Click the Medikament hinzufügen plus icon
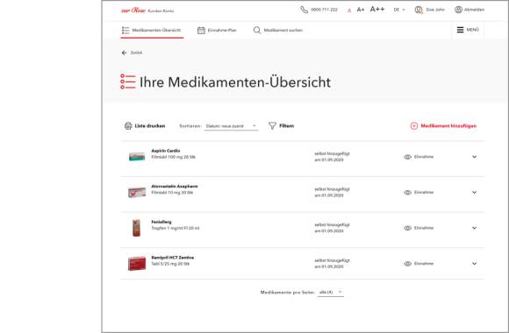Image resolution: width=509 pixels, height=333 pixels. [x=414, y=126]
